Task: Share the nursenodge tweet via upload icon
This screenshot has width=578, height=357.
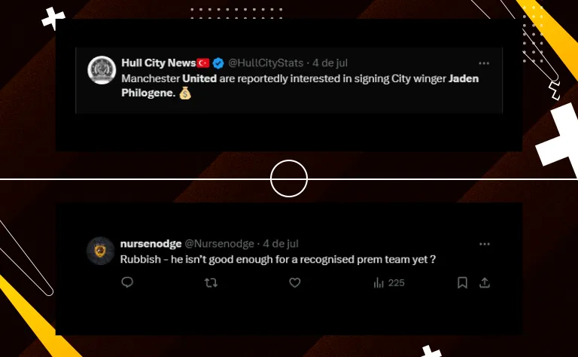Action: pyautogui.click(x=485, y=282)
